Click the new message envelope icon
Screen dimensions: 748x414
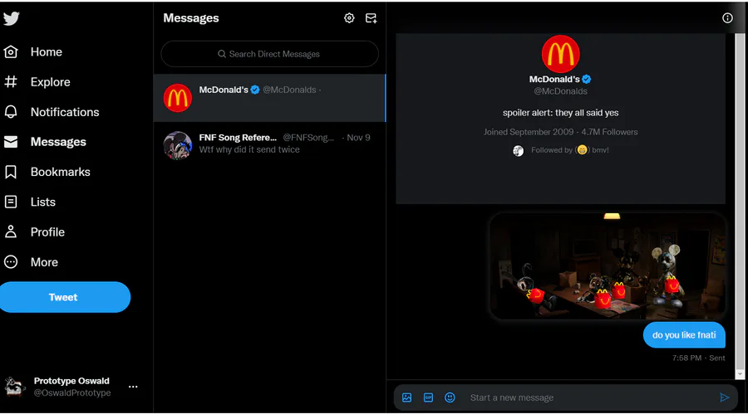point(371,18)
